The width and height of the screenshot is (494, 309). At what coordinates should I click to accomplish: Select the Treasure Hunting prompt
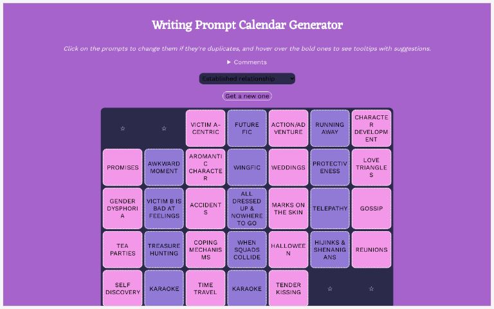tap(164, 250)
